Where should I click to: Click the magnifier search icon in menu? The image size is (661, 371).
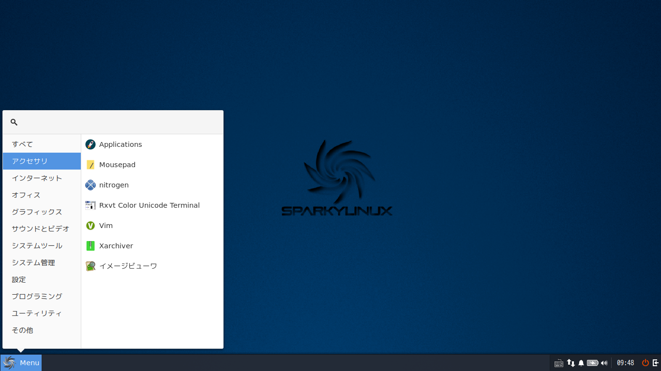click(x=14, y=122)
